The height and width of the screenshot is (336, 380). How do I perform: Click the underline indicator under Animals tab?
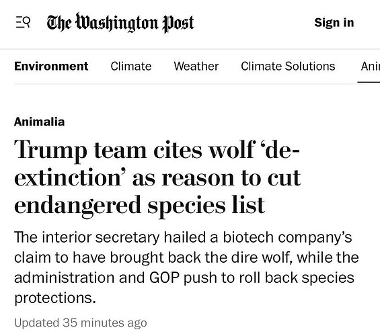369,82
